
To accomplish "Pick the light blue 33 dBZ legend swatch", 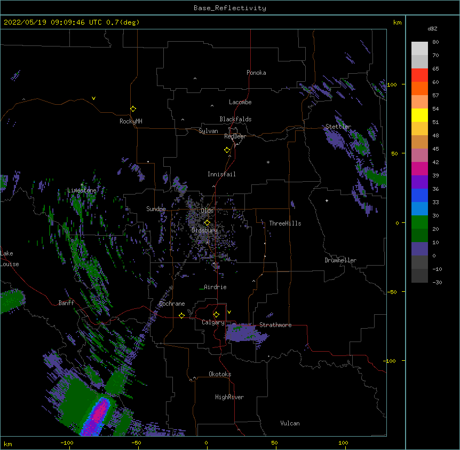I will (x=419, y=209).
